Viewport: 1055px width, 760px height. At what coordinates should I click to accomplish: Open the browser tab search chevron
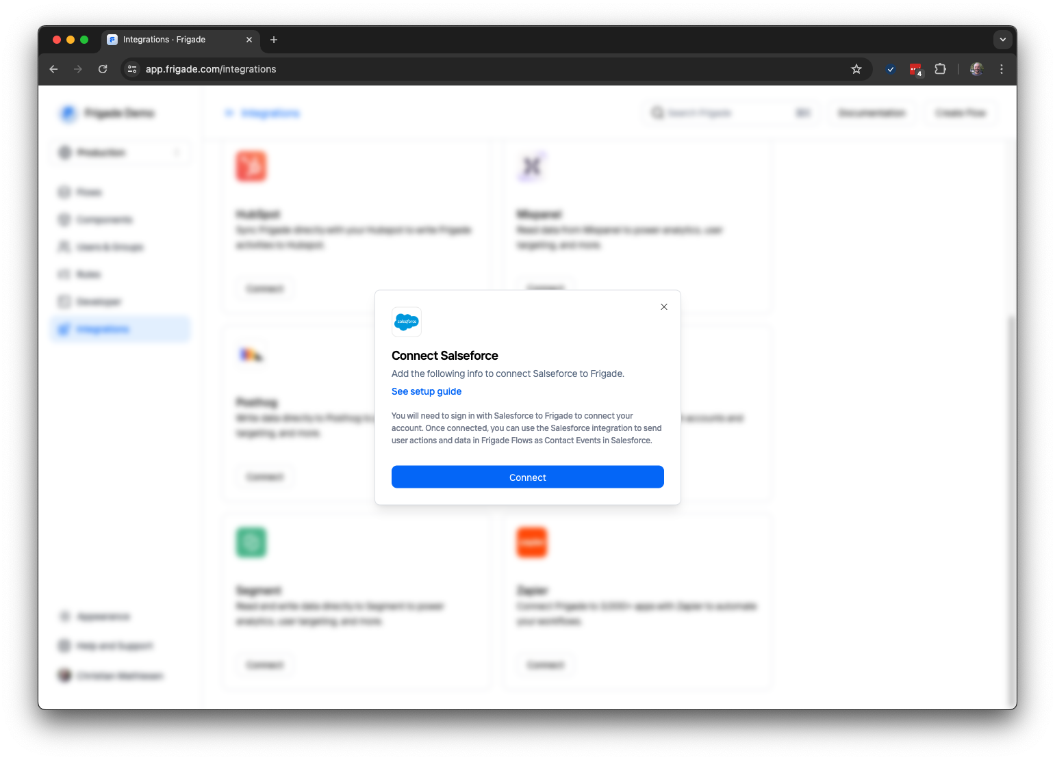tap(1002, 39)
